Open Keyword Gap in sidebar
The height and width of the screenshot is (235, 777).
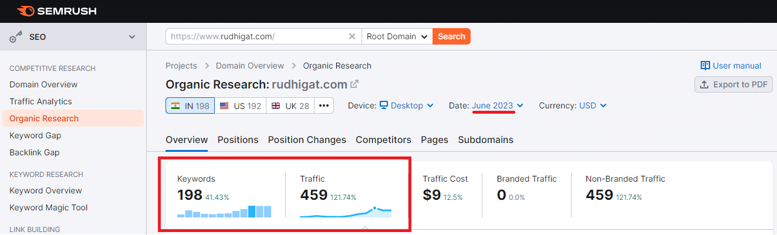point(35,135)
